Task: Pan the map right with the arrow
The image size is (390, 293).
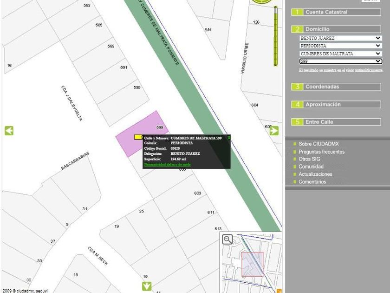Action: click(x=274, y=131)
